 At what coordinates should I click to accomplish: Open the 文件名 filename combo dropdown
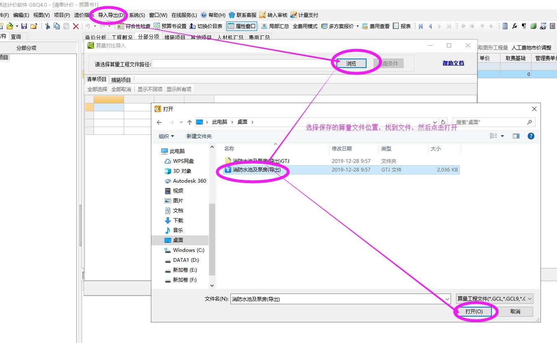point(448,299)
